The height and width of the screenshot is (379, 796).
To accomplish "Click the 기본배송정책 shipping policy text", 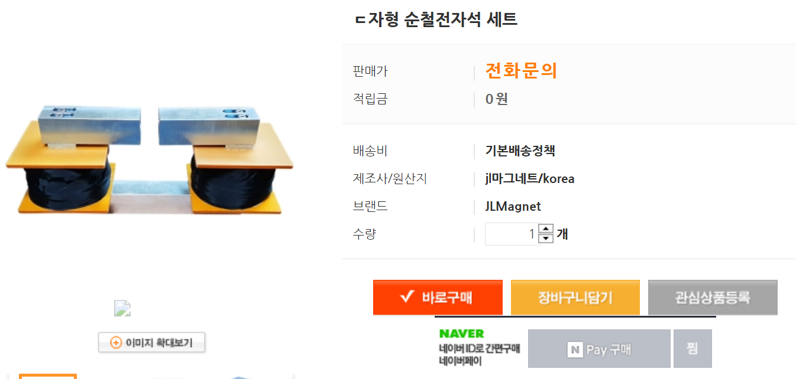I will pos(520,151).
